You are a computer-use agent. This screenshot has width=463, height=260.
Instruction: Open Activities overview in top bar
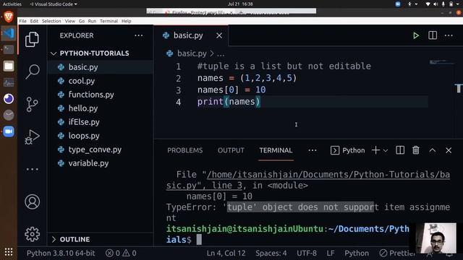point(12,4)
